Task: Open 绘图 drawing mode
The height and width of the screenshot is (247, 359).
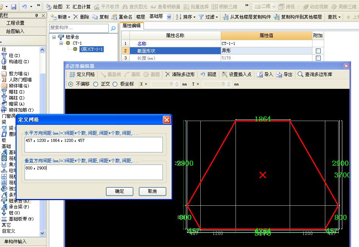Action: [54, 7]
